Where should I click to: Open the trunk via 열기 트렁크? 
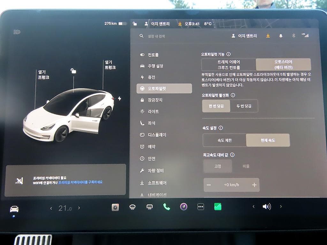click(110, 65)
